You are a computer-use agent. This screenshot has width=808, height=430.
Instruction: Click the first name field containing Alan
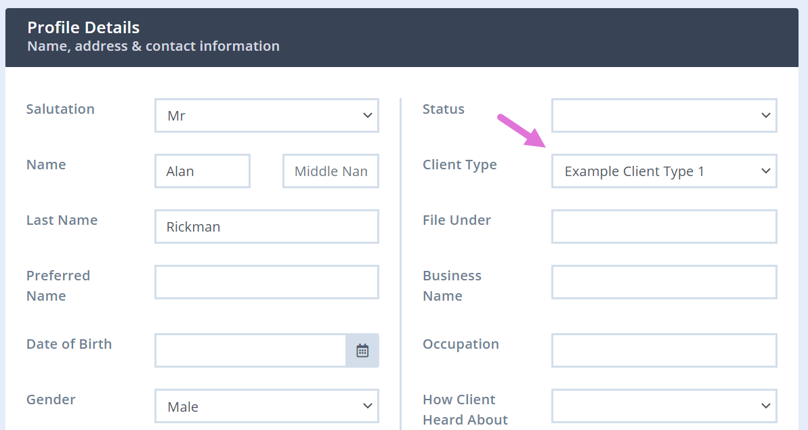[202, 171]
